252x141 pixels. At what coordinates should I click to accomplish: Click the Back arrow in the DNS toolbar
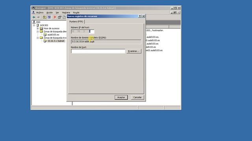34,17
